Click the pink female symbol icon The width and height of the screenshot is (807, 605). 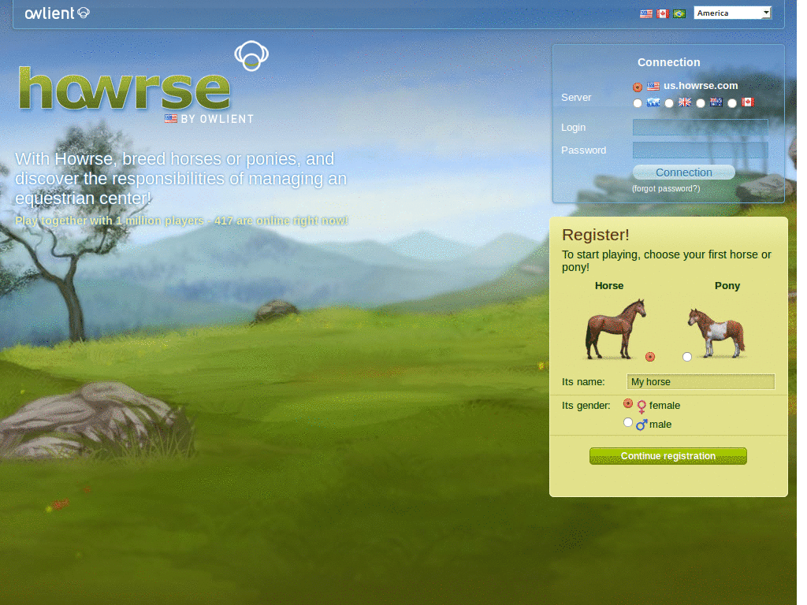point(642,406)
